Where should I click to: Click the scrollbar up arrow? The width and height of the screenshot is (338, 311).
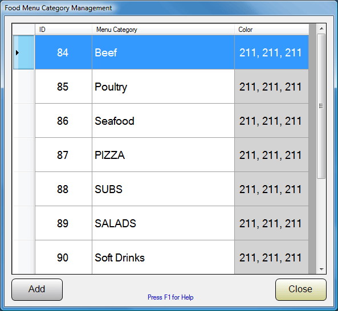[x=321, y=28]
